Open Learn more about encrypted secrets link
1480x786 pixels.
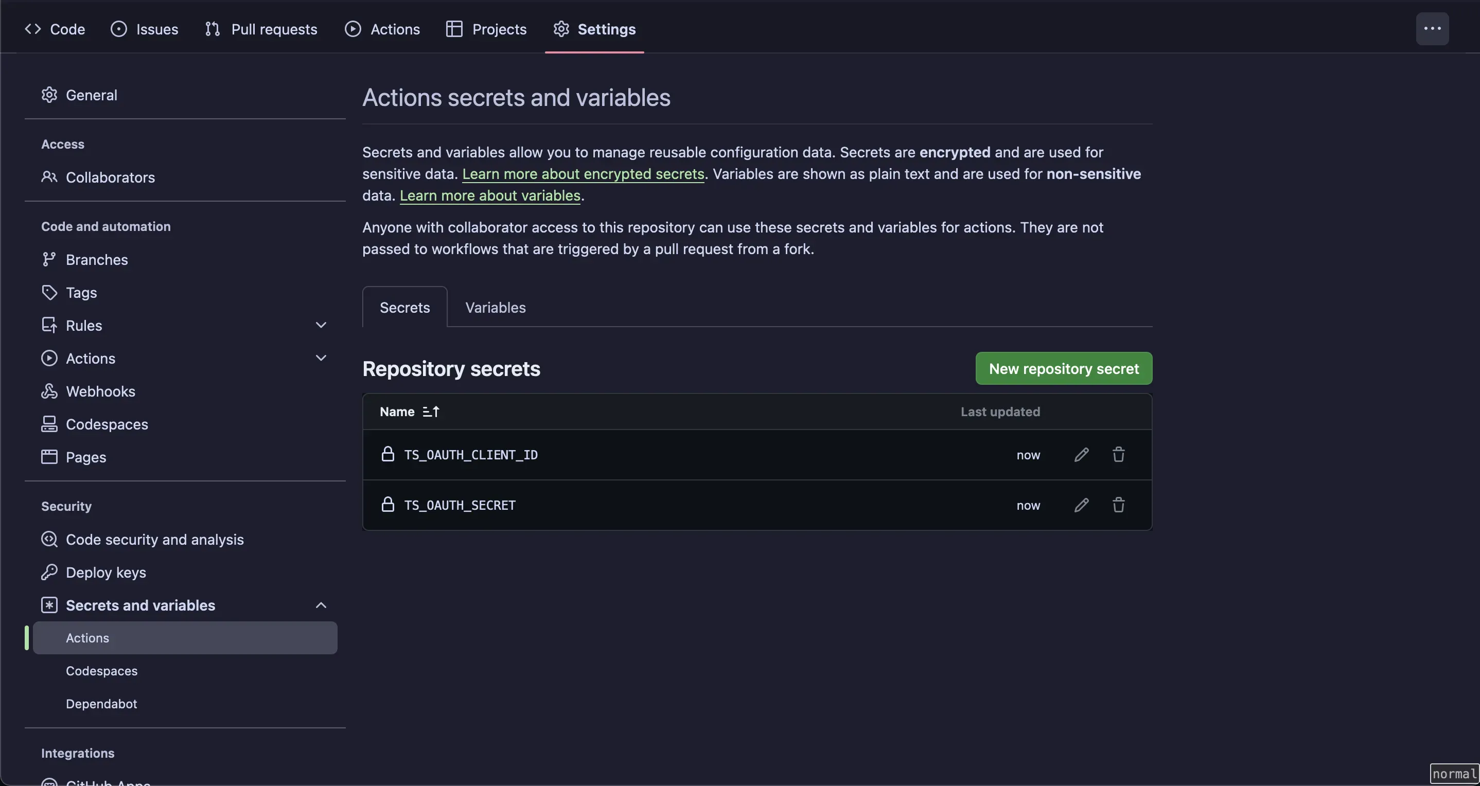pyautogui.click(x=583, y=174)
